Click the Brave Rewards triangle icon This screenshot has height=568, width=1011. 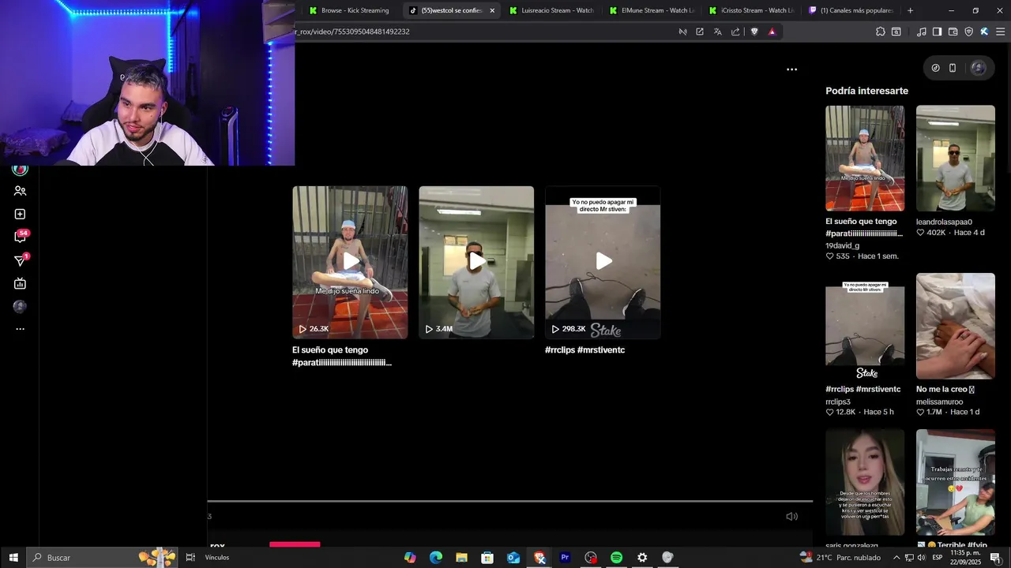[x=772, y=32]
